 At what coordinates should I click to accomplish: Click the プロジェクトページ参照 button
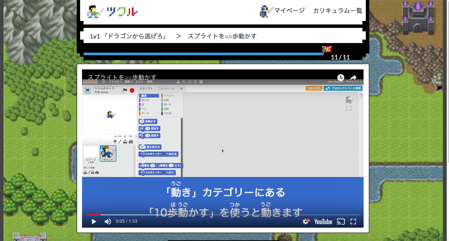(343, 88)
